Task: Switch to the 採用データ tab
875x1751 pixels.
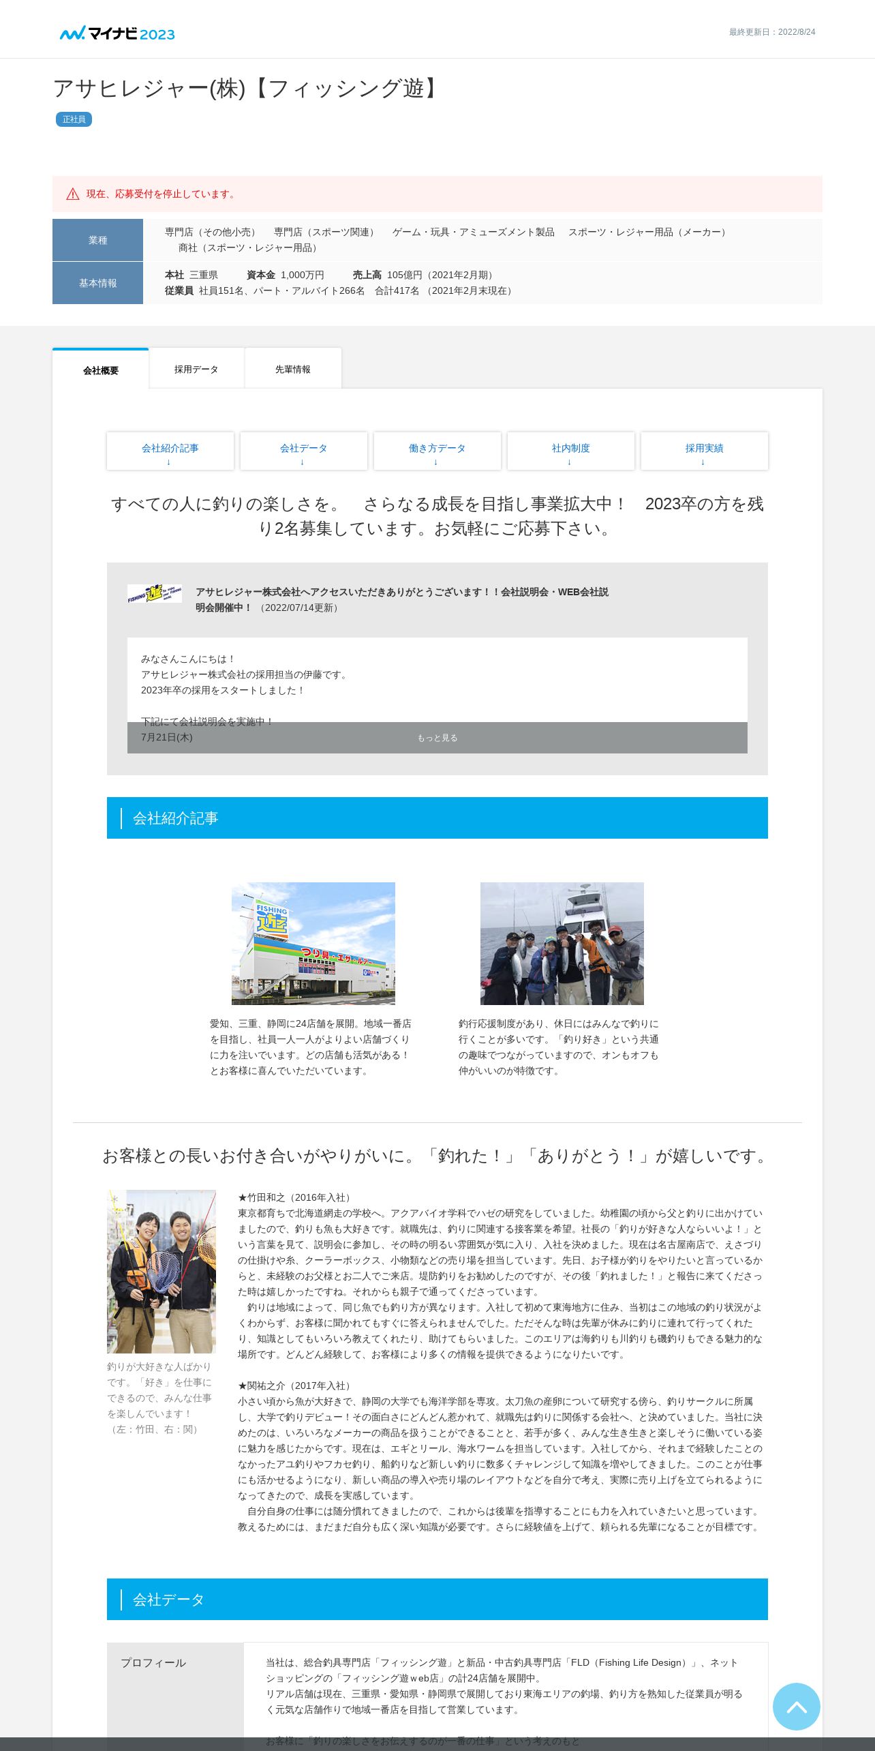Action: click(x=196, y=369)
